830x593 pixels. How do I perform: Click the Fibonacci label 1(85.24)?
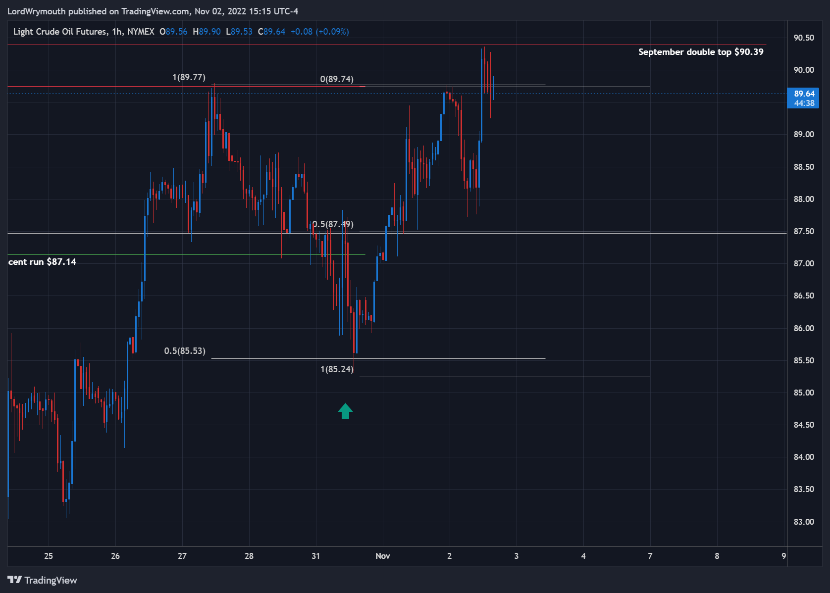(337, 369)
